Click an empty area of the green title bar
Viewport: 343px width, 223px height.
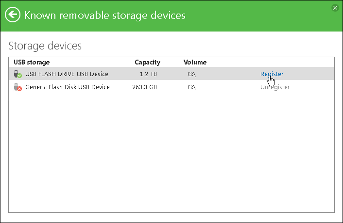coord(262,17)
